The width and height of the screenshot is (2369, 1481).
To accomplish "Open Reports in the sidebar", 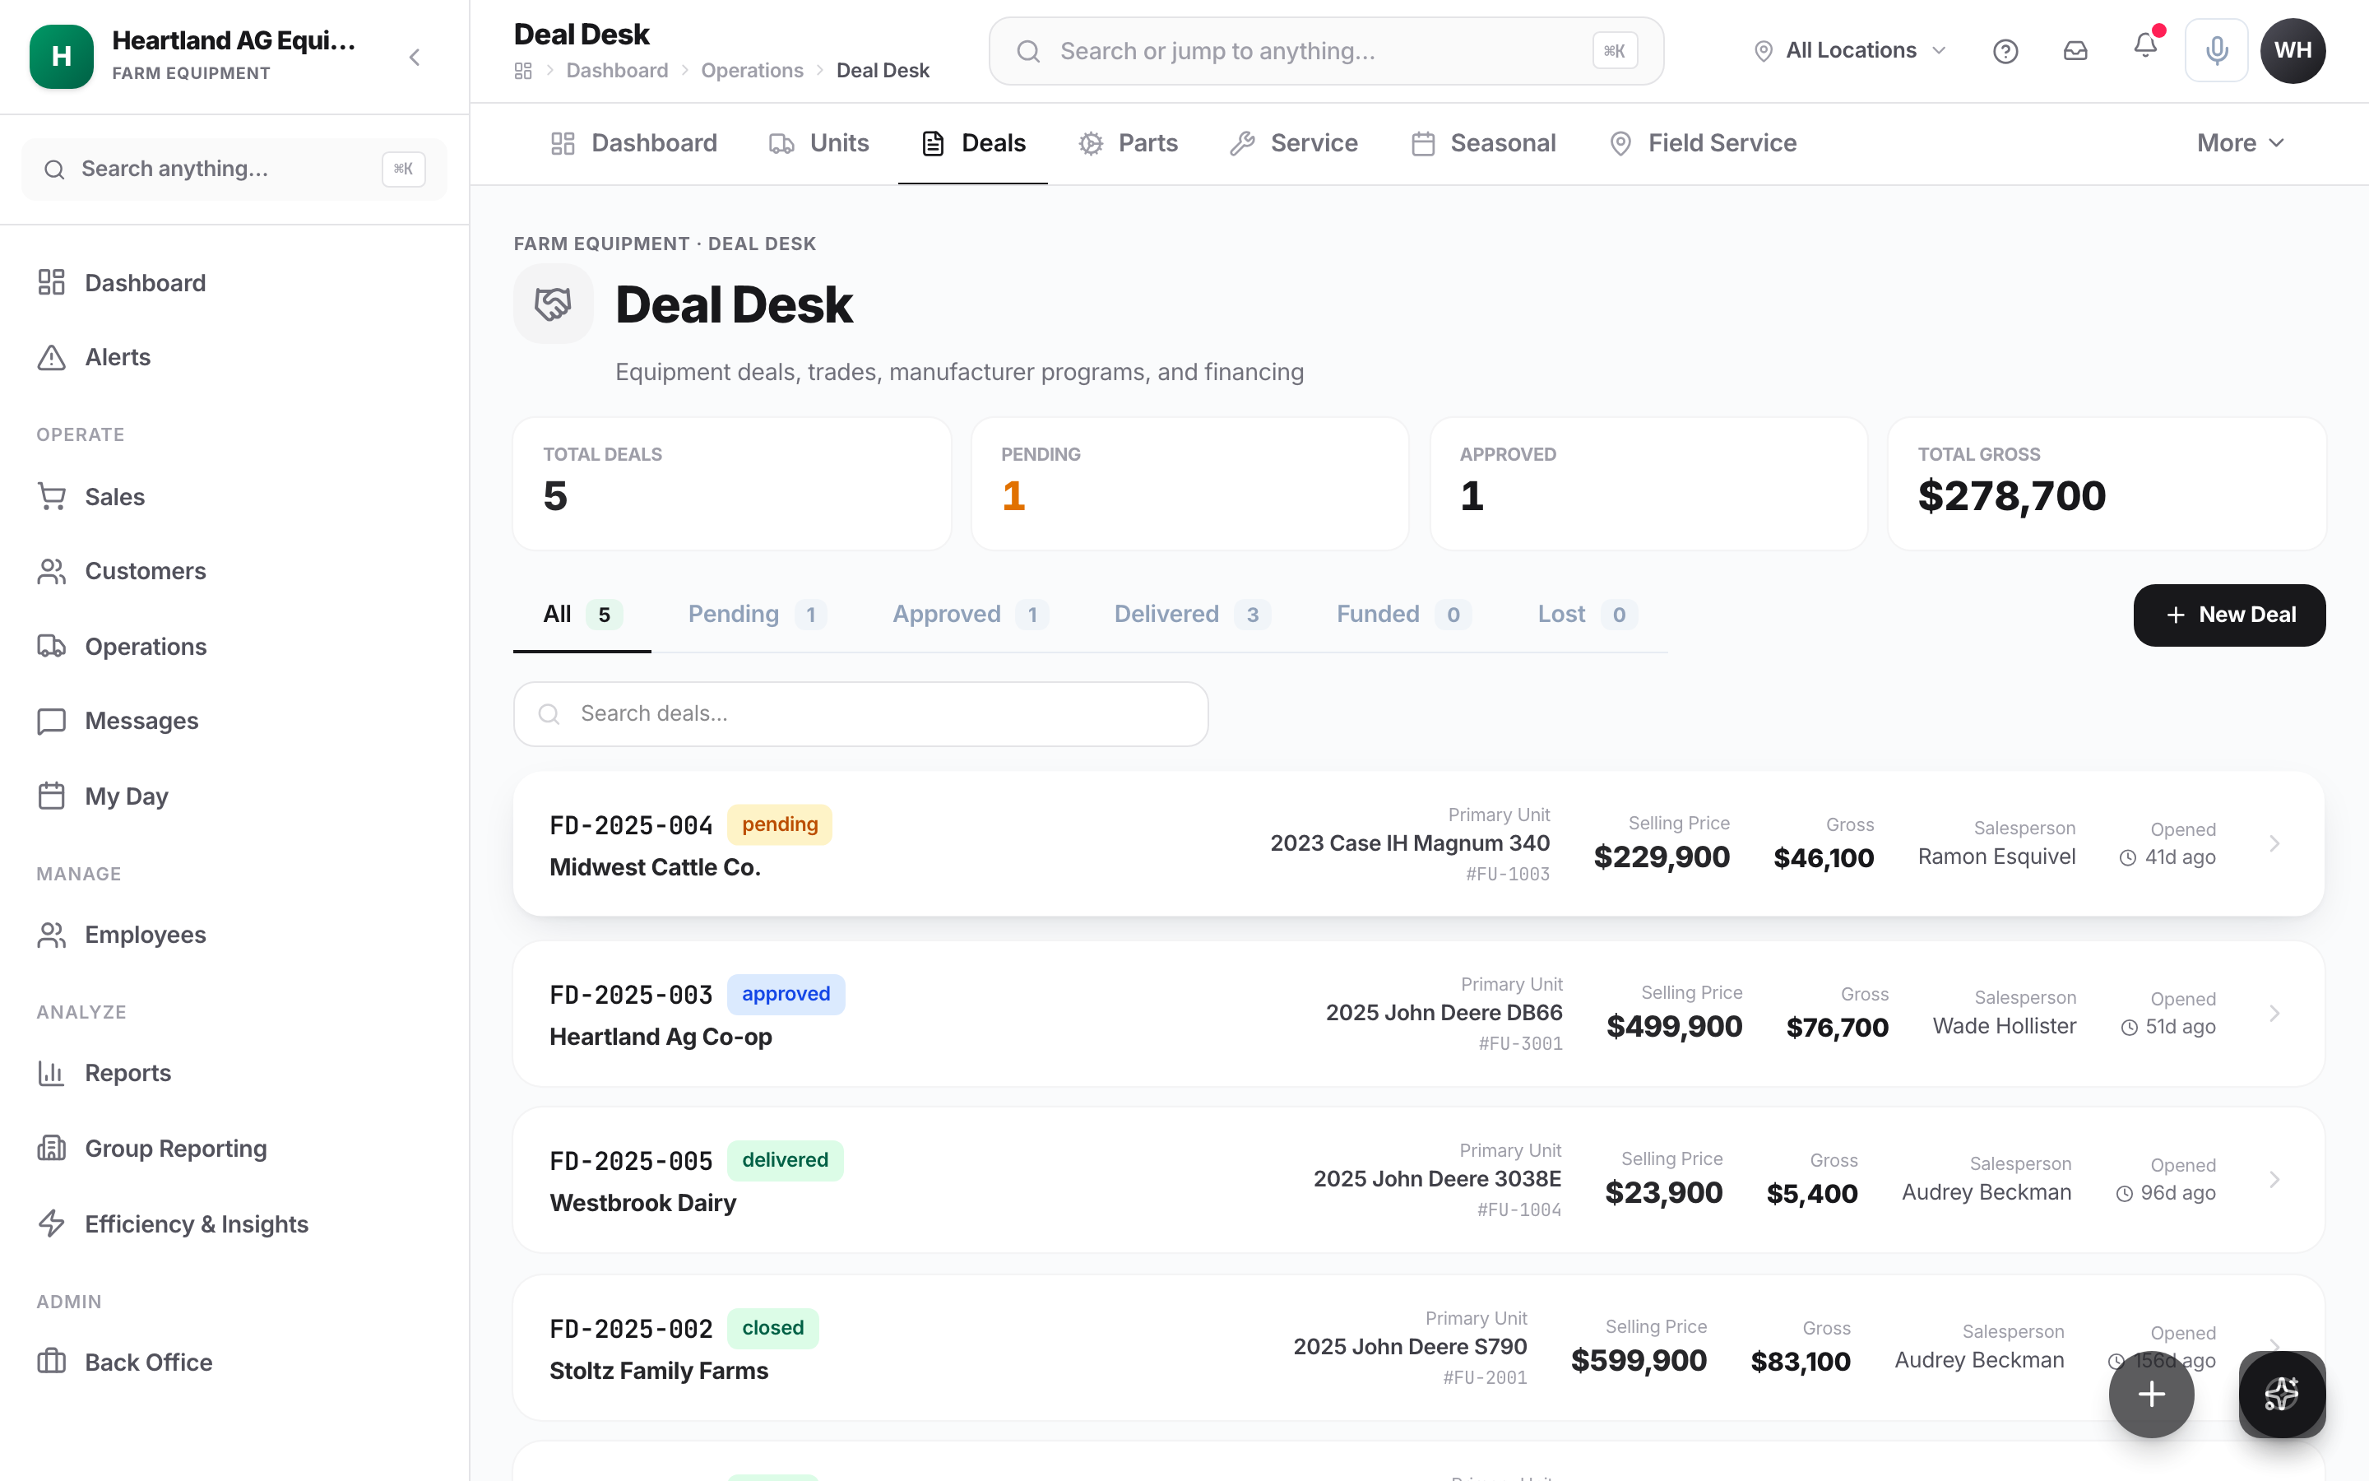I will tap(234, 1073).
